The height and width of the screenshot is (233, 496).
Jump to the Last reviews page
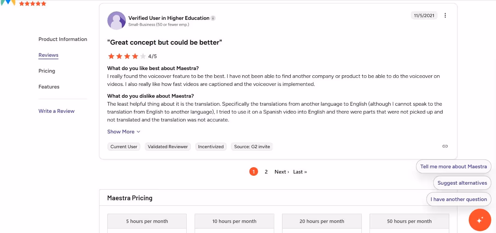[x=300, y=172]
